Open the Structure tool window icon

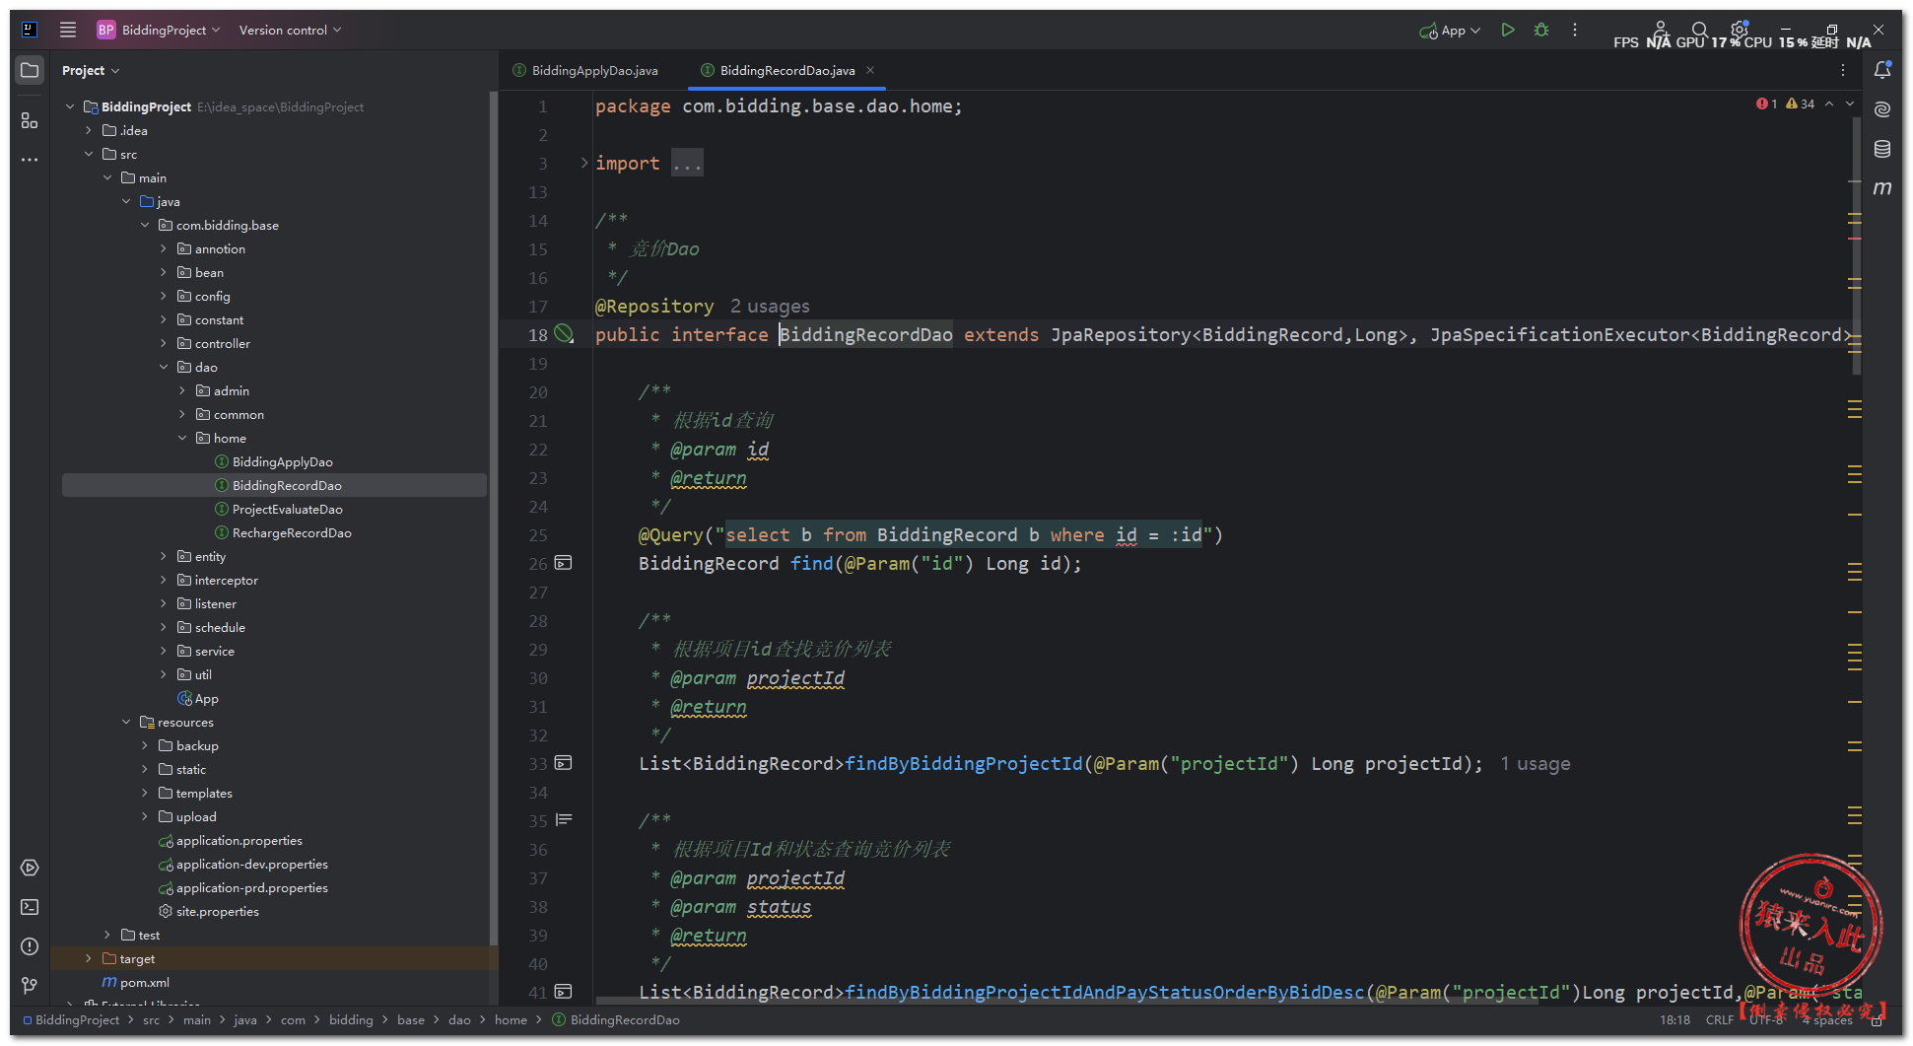pos(30,120)
